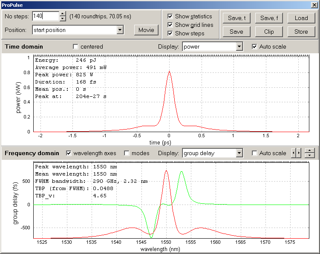Expand Time domain Display power dropdown

(239, 47)
